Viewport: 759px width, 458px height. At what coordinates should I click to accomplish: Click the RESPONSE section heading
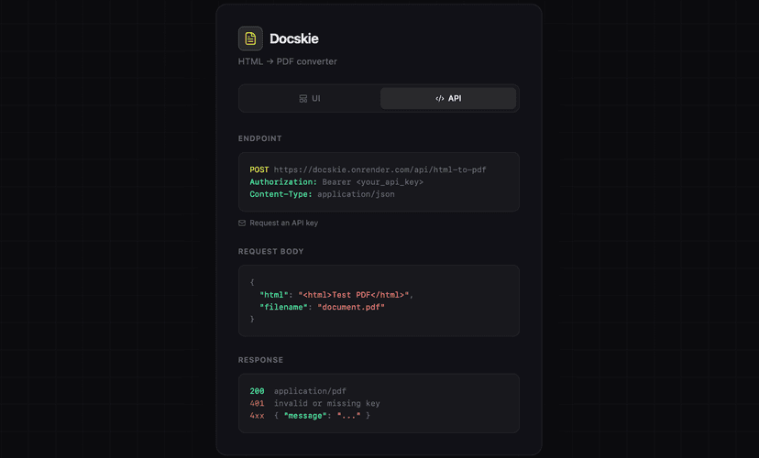pos(261,360)
